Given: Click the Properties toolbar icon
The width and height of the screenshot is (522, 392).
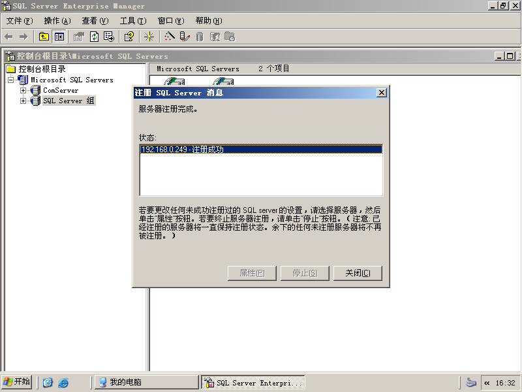Looking at the screenshot, I should [x=79, y=37].
